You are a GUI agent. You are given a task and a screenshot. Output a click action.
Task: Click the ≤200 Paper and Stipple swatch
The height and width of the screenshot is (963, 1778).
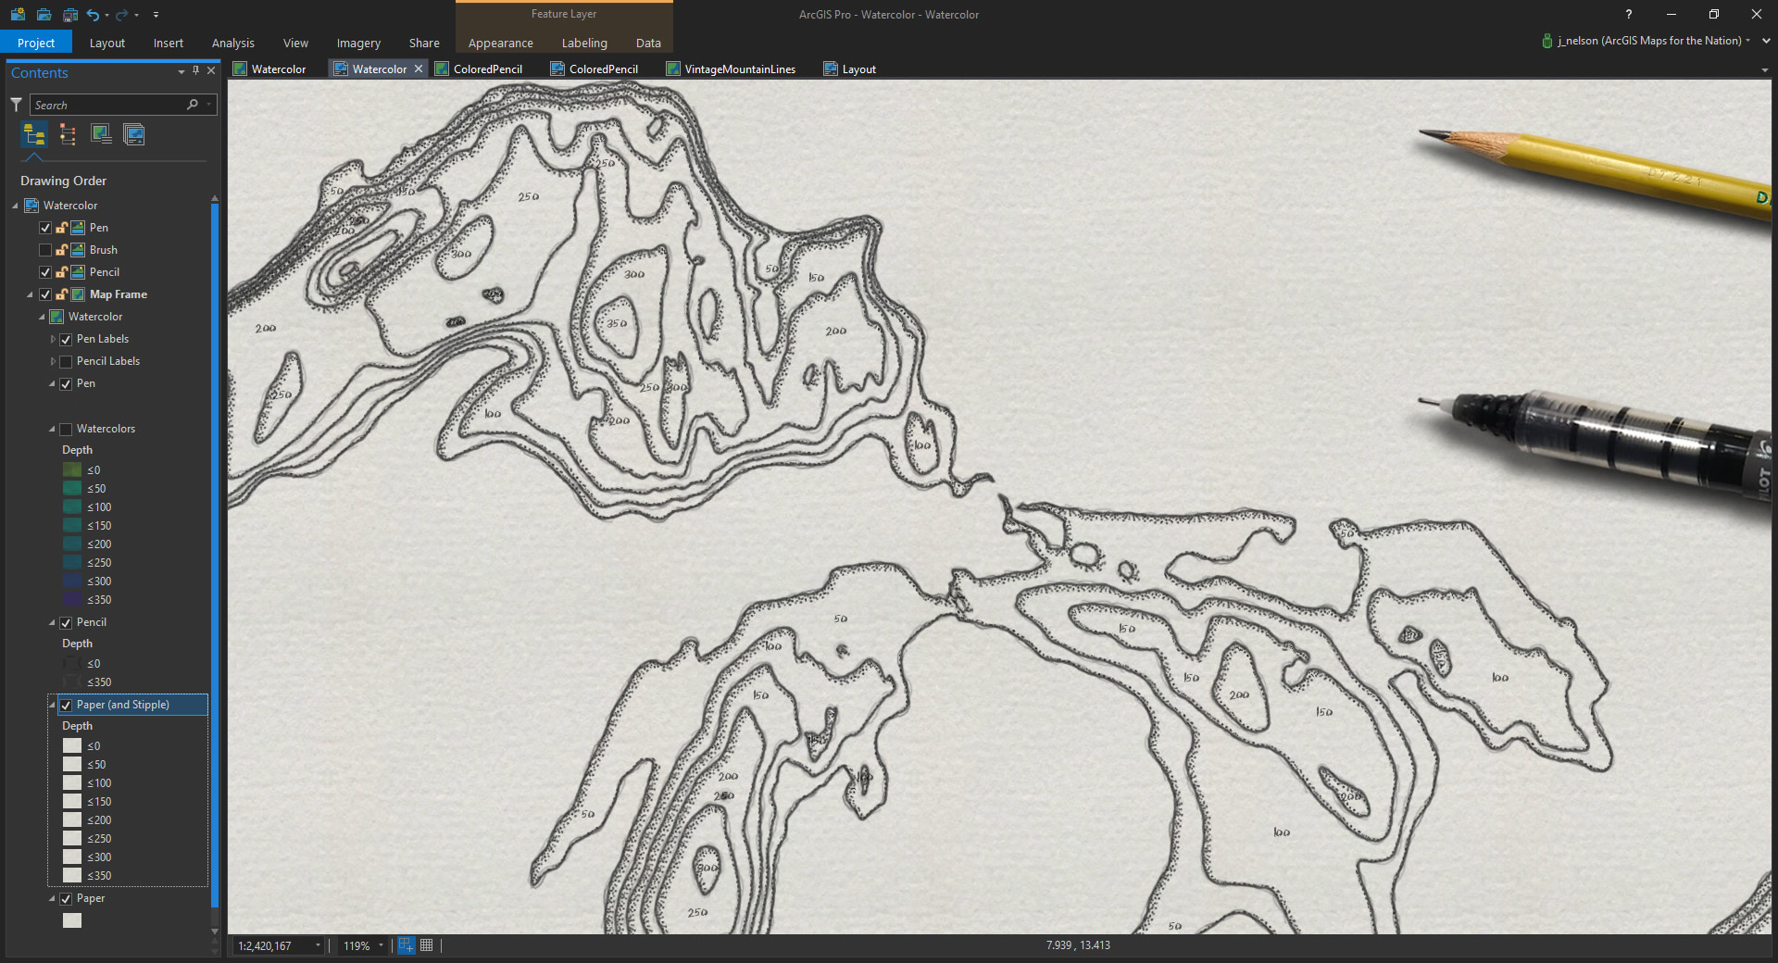tap(72, 820)
